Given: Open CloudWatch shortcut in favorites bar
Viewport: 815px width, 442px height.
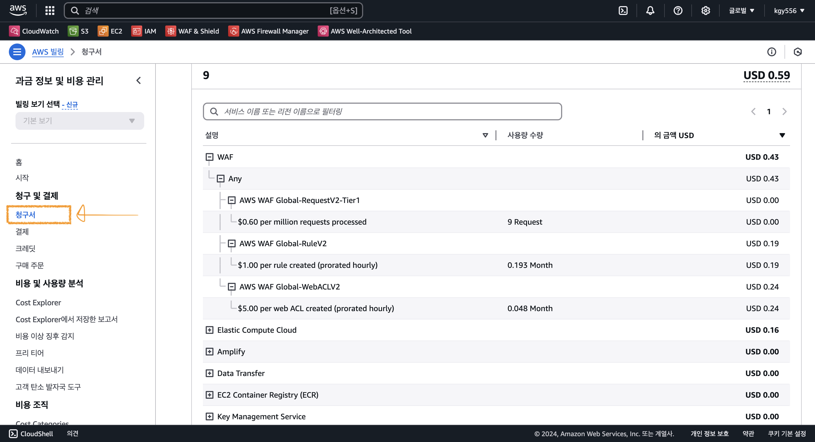Looking at the screenshot, I should pos(34,31).
